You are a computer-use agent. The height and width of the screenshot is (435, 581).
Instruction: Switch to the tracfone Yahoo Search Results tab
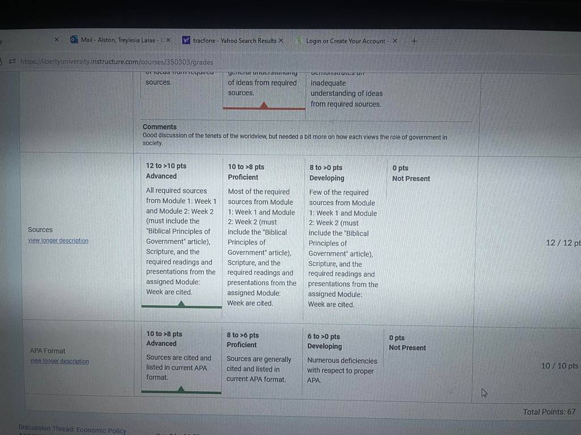233,40
